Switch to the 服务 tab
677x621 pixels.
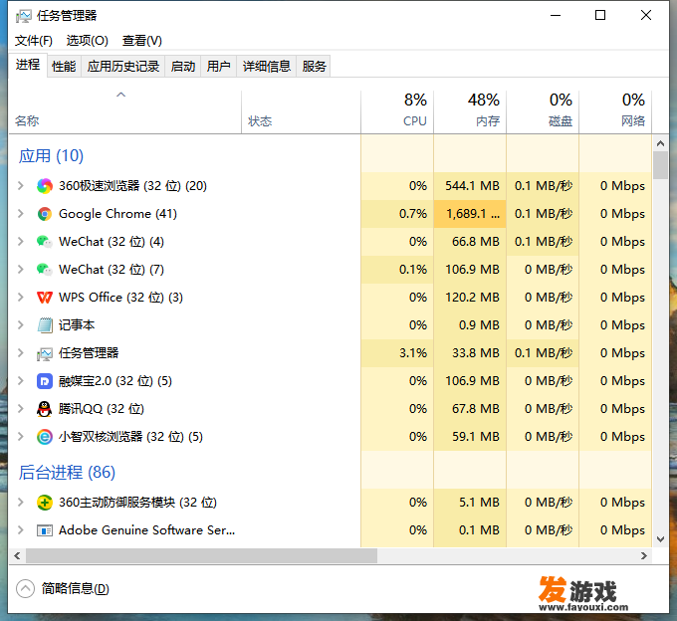pyautogui.click(x=314, y=67)
